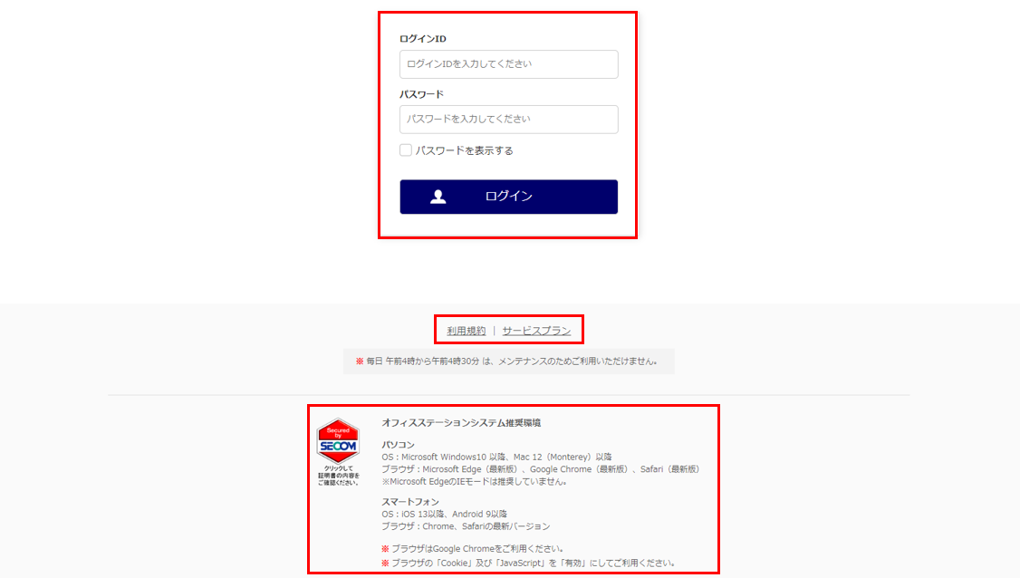Click the SECOM security seal icon
The image size is (1020, 578).
coord(338,440)
